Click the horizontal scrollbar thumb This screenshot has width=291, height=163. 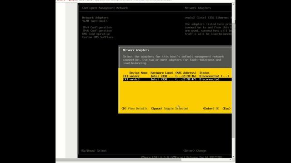(x=118, y=159)
